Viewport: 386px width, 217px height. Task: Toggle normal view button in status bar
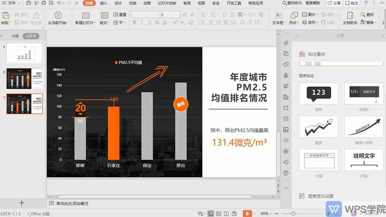tap(211, 214)
